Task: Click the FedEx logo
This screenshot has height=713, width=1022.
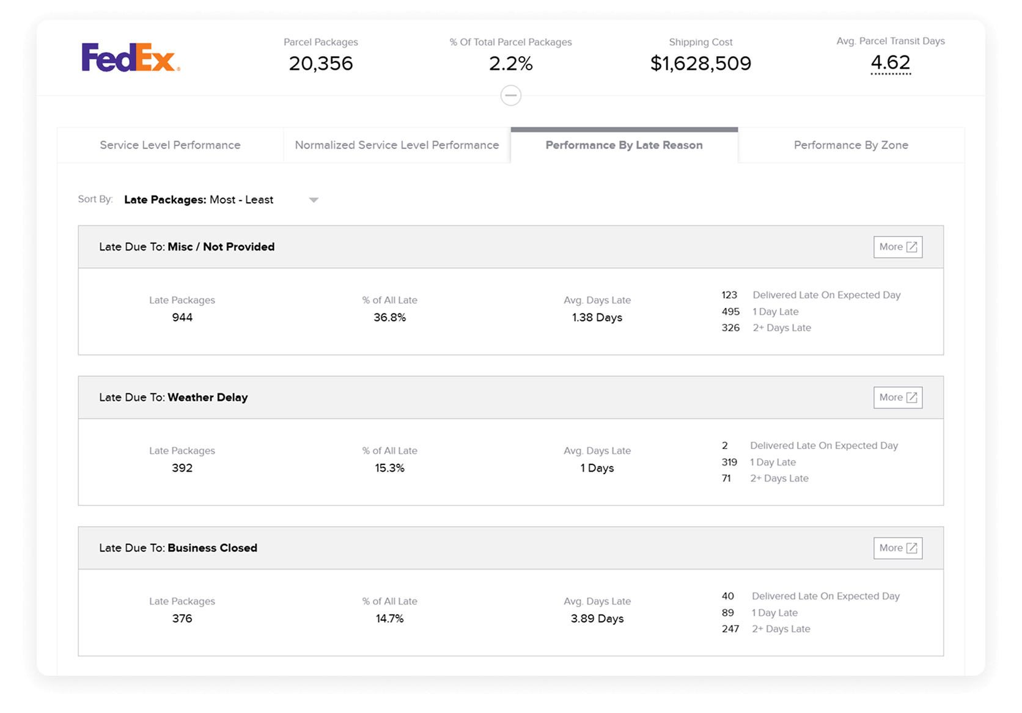Action: [131, 57]
